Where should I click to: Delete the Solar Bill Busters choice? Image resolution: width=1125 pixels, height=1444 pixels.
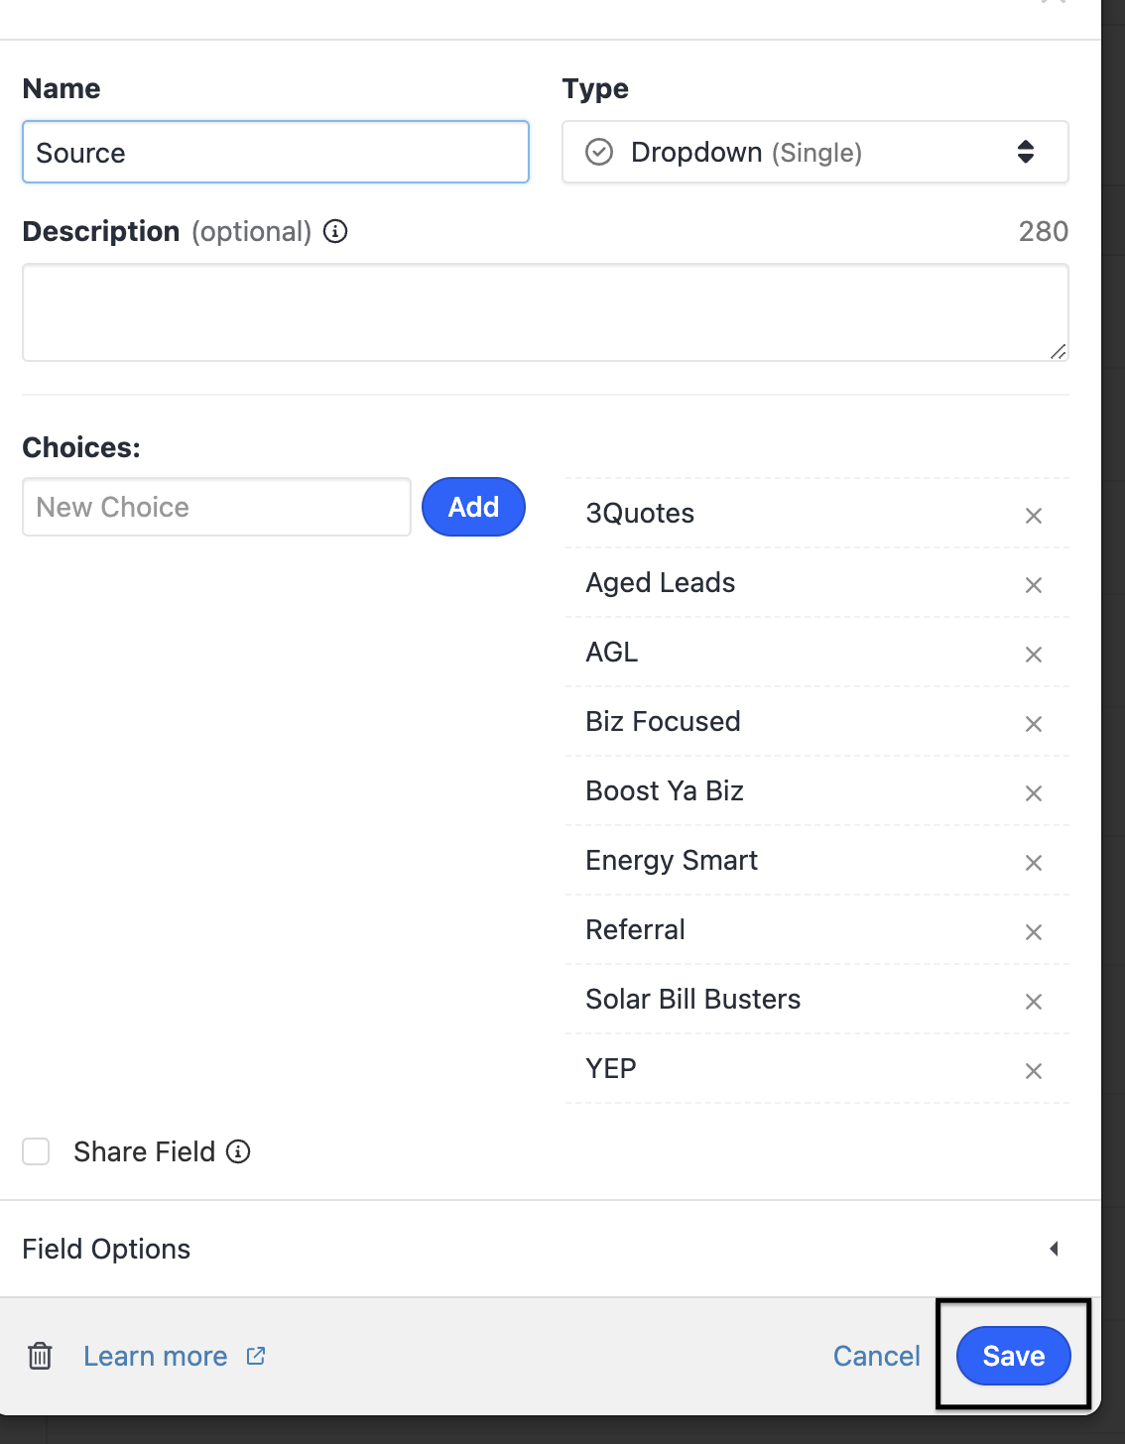(1033, 1002)
